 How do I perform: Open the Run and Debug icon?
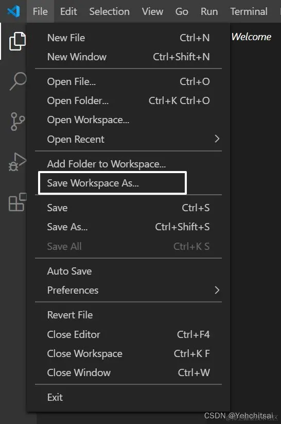(17, 162)
